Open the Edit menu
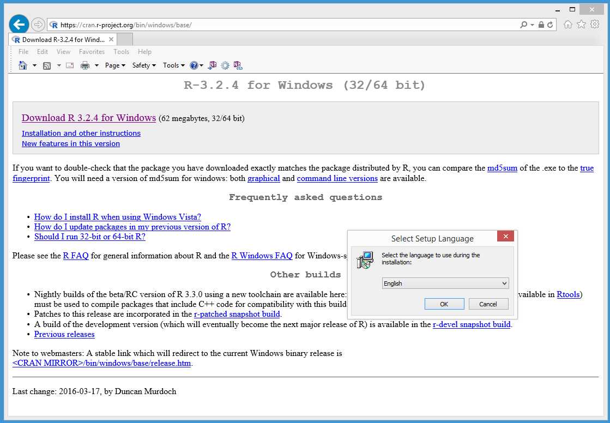The height and width of the screenshot is (423, 610). tap(43, 52)
